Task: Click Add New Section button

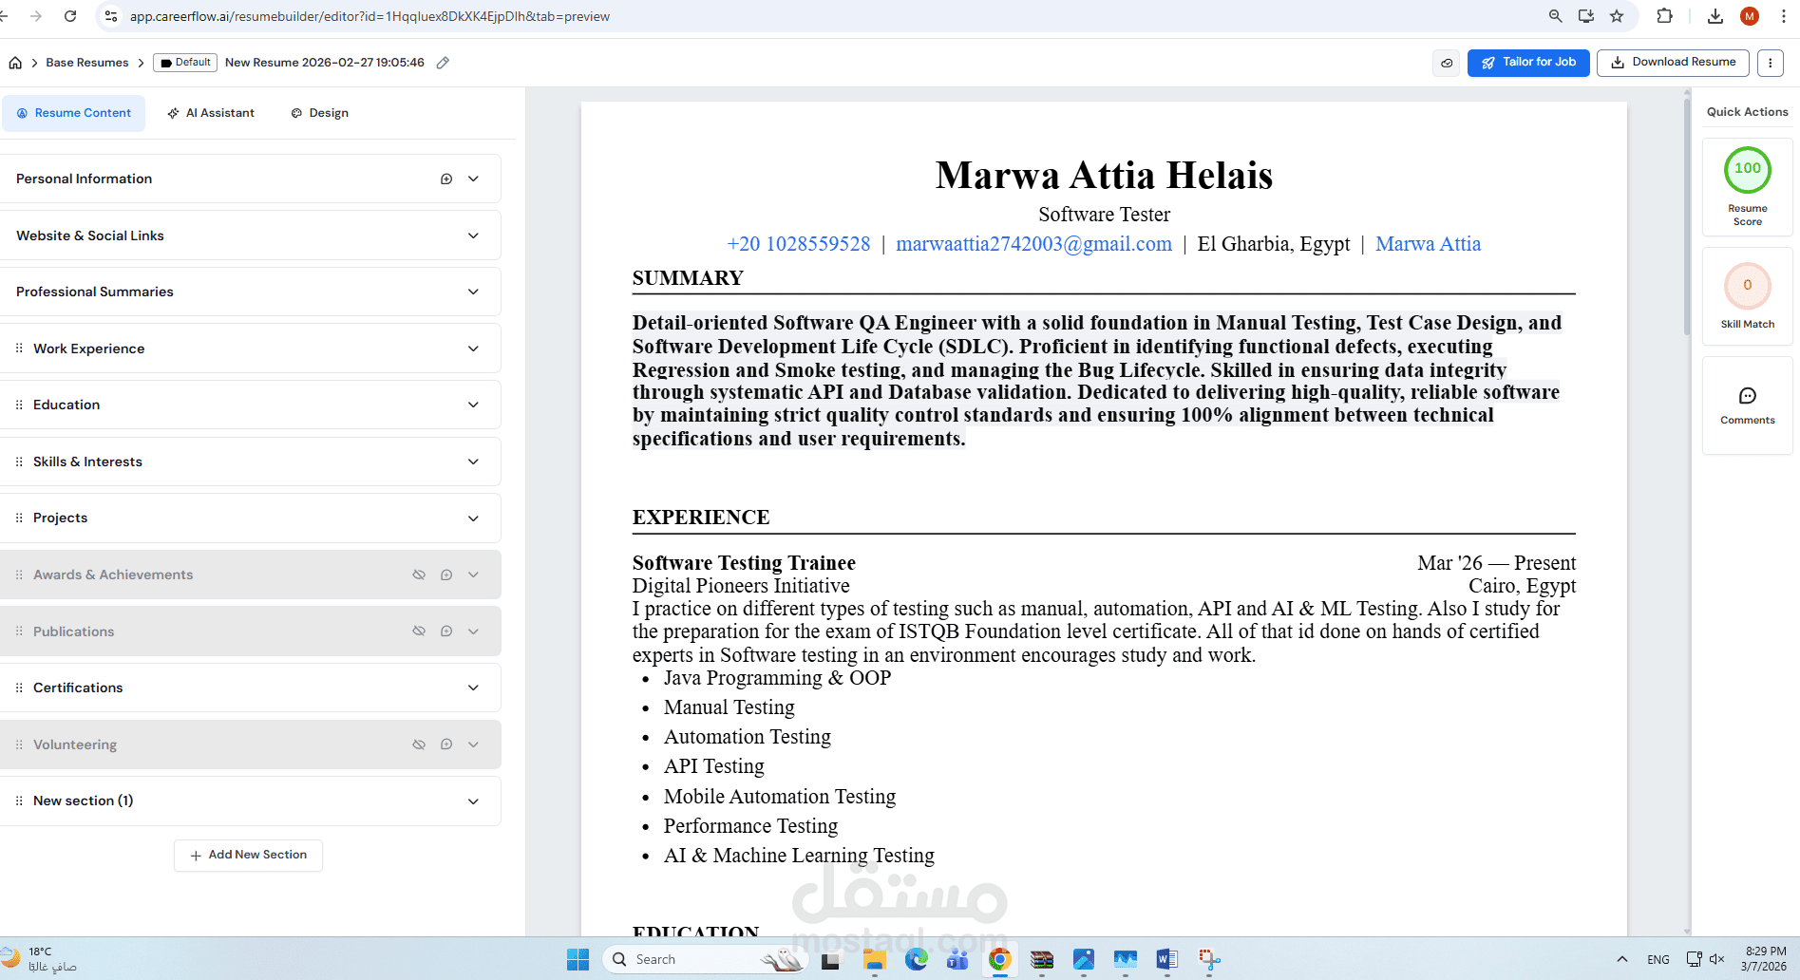Action: point(248,855)
